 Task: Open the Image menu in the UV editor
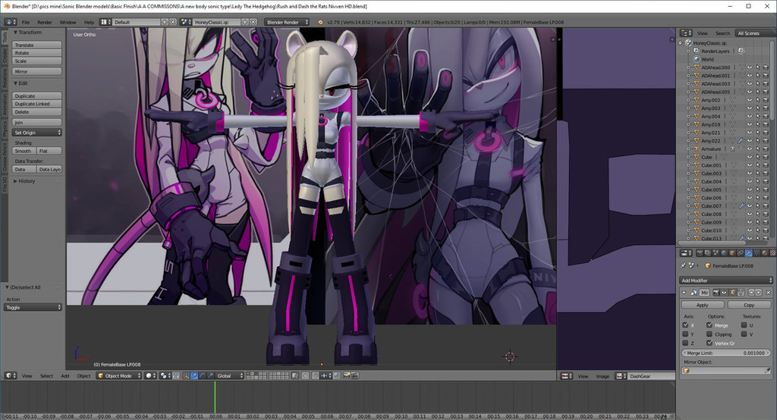[x=602, y=377]
